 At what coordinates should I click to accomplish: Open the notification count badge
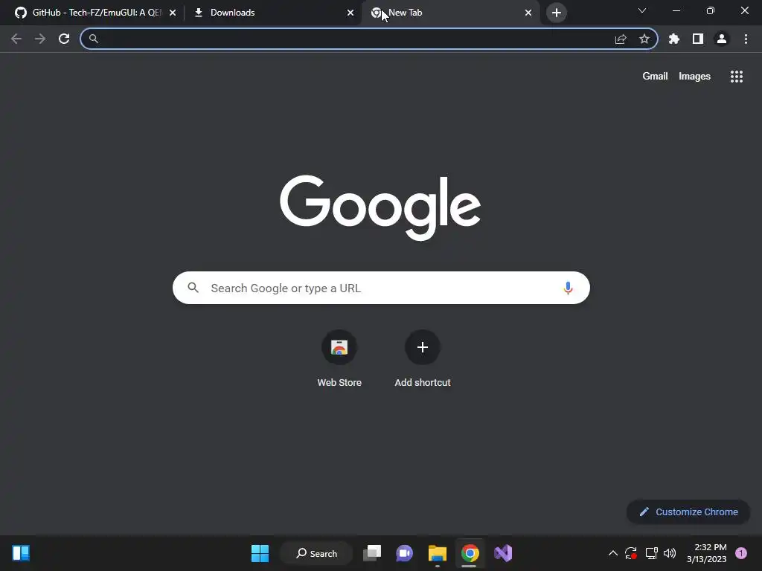click(x=741, y=553)
